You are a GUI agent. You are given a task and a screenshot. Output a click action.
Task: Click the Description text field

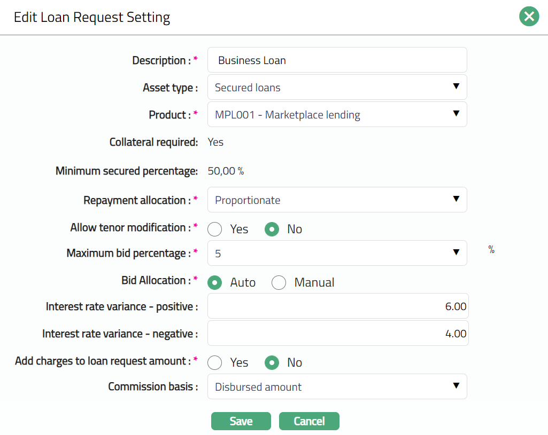pyautogui.click(x=337, y=60)
